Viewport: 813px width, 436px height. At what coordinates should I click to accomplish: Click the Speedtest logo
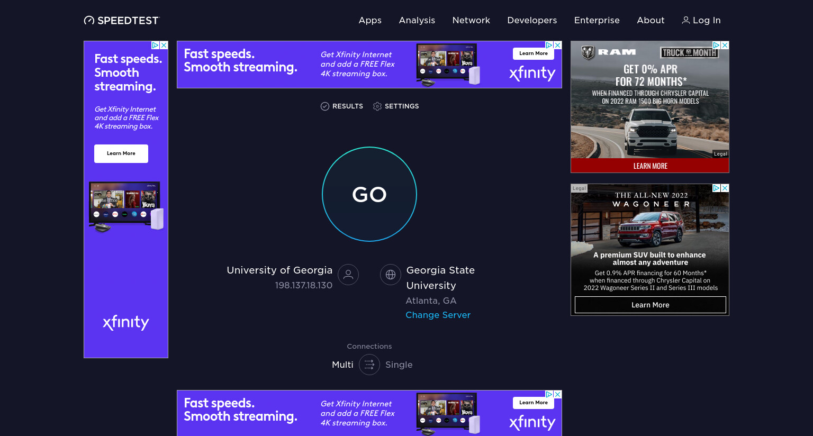(x=121, y=20)
